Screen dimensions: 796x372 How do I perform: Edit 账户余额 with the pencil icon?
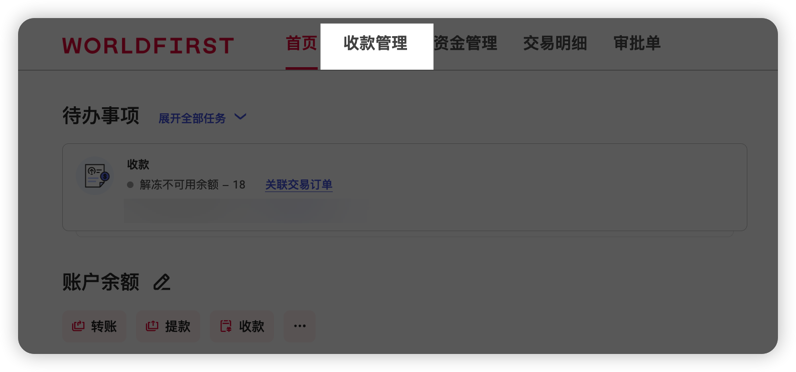coord(162,282)
